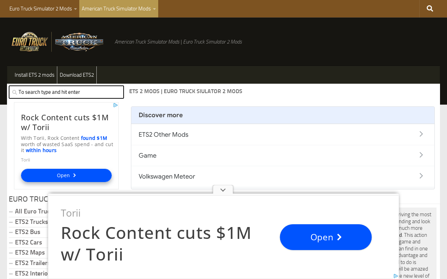Image resolution: width=447 pixels, height=279 pixels.
Task: Open ETS2 Maps category link
Action: point(30,252)
